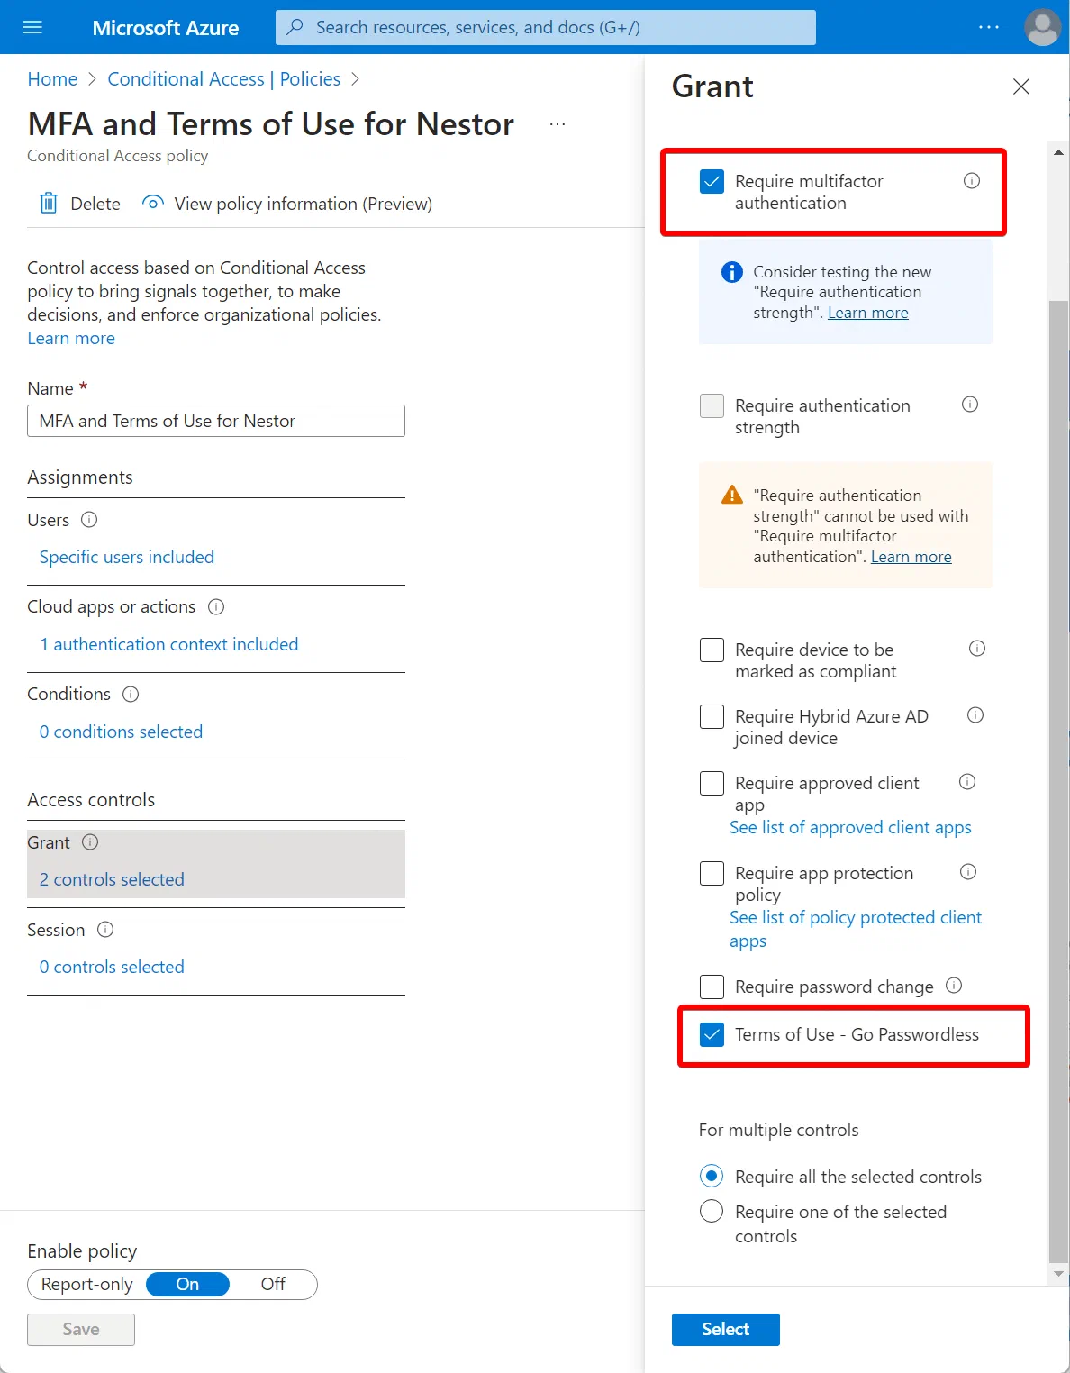Show info for Require approved client app
Image resolution: width=1070 pixels, height=1373 pixels.
(967, 782)
